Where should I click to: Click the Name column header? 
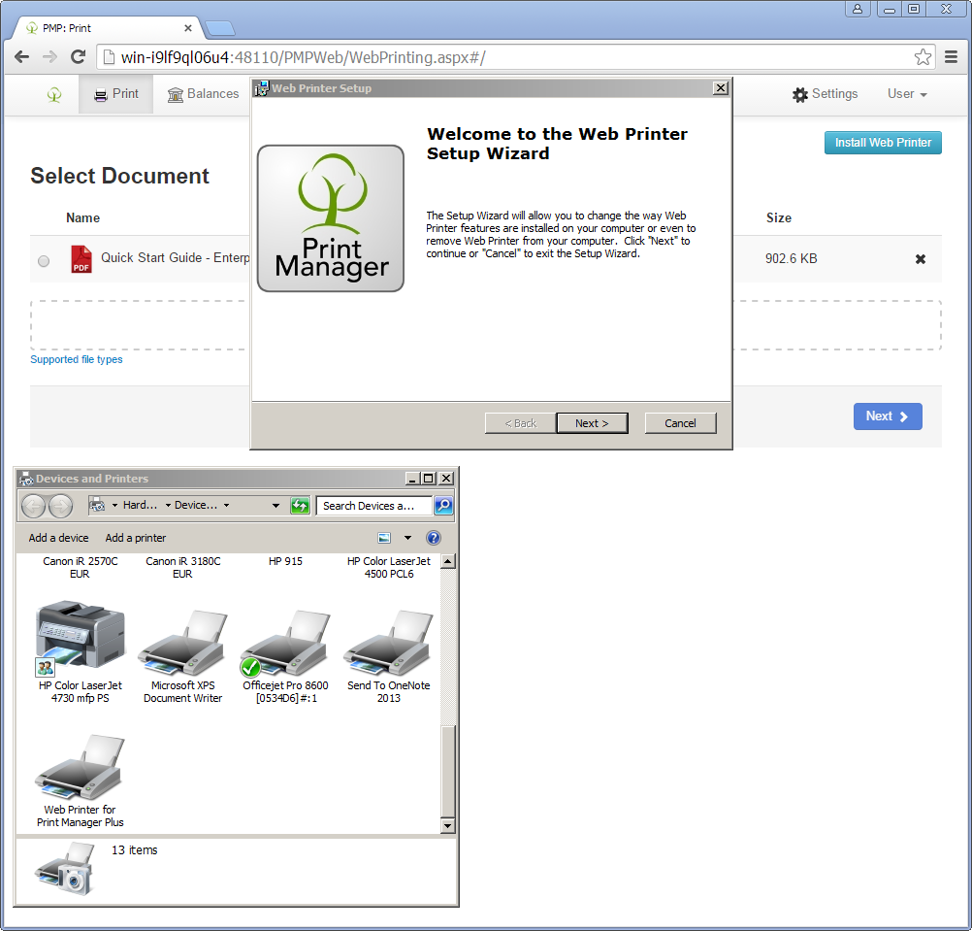pos(83,217)
